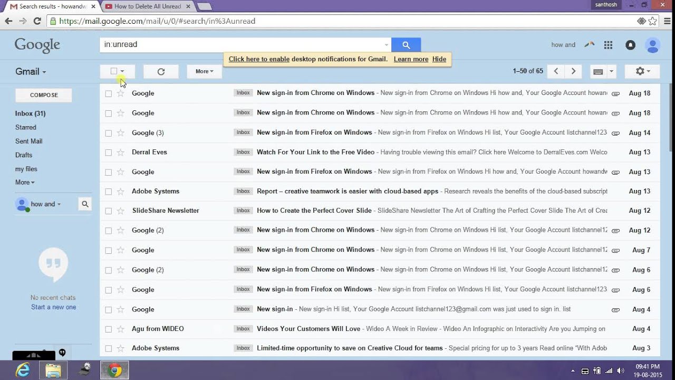Image resolution: width=675 pixels, height=380 pixels.
Task: Go to the previous page of results
Action: pyautogui.click(x=556, y=71)
